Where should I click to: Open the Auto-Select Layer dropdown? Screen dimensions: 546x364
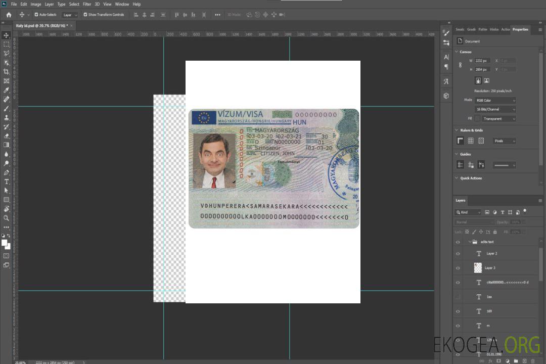[x=70, y=15]
